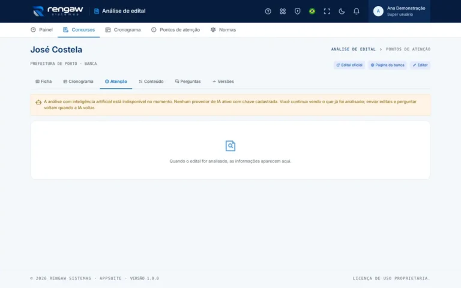This screenshot has width=461, height=288.
Task: Switch to the Perguntas tab
Action: point(188,82)
